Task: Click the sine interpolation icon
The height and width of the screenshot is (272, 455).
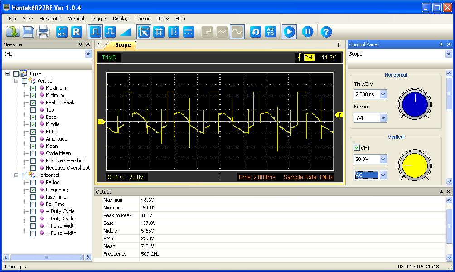Action: 237,32
